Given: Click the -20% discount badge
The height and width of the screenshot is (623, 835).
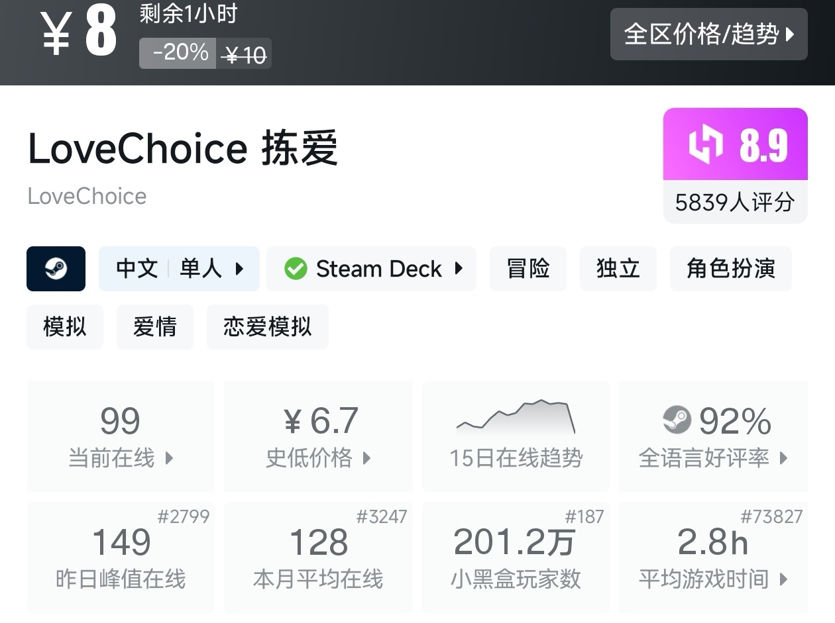Looking at the screenshot, I should (178, 53).
